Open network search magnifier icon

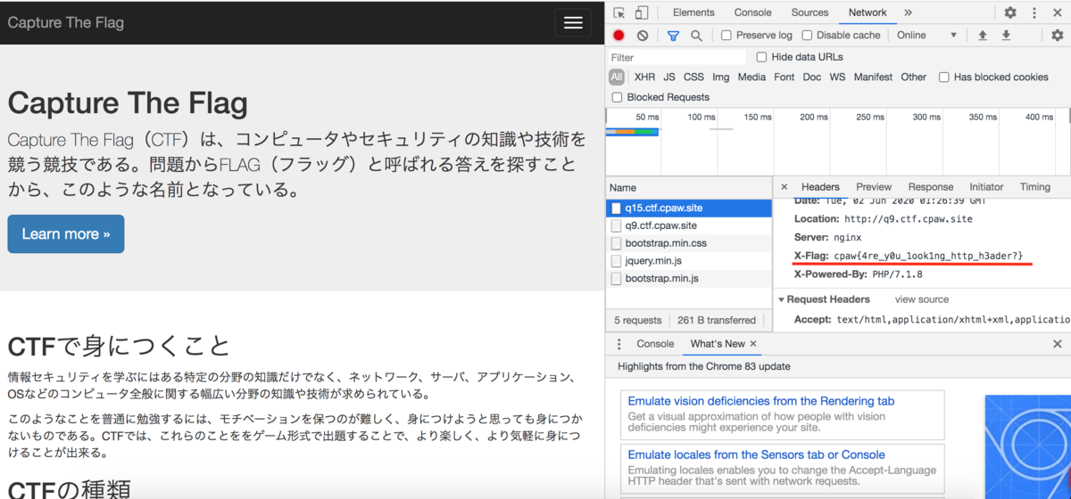tap(696, 36)
